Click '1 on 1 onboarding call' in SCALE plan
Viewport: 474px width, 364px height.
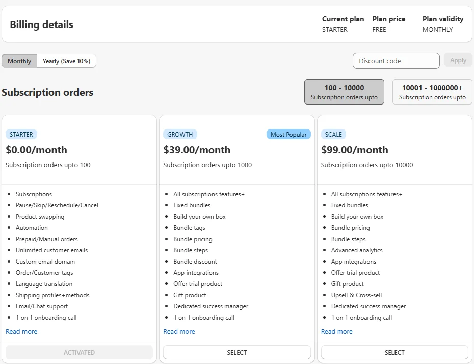click(361, 318)
